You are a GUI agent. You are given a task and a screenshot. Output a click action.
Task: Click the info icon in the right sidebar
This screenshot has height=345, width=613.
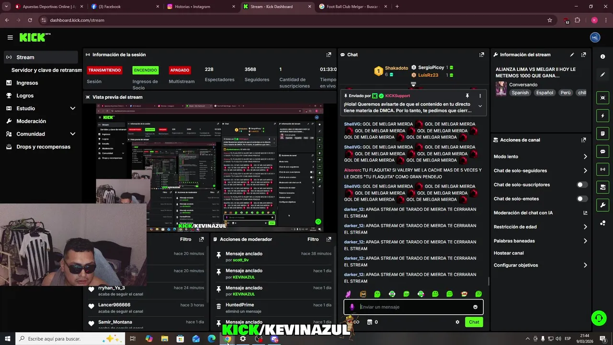pos(602,57)
